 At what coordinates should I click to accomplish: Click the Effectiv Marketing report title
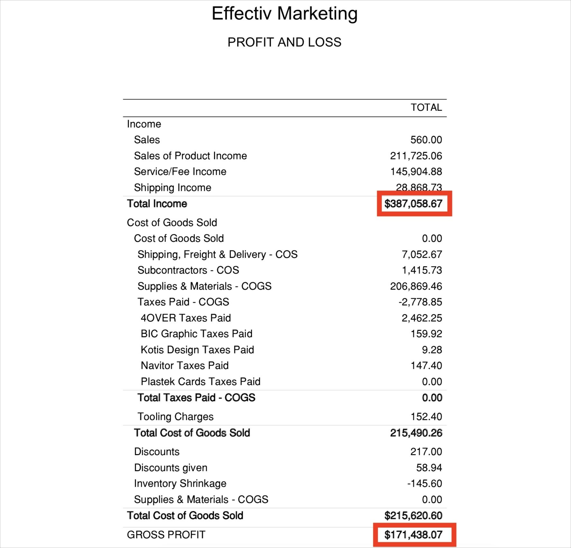tap(285, 14)
